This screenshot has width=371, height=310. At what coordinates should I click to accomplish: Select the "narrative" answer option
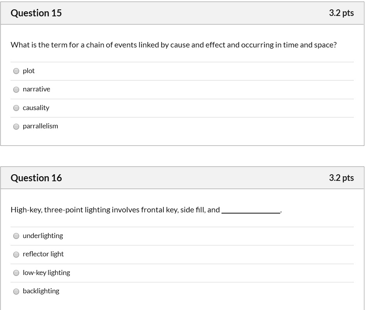pos(37,89)
